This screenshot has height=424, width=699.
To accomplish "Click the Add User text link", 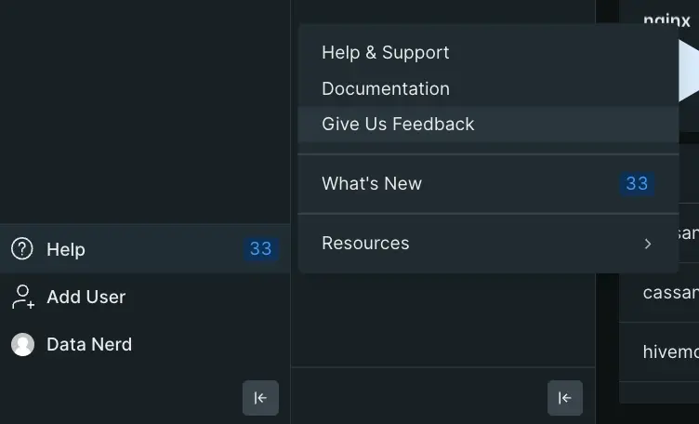I will tap(86, 298).
